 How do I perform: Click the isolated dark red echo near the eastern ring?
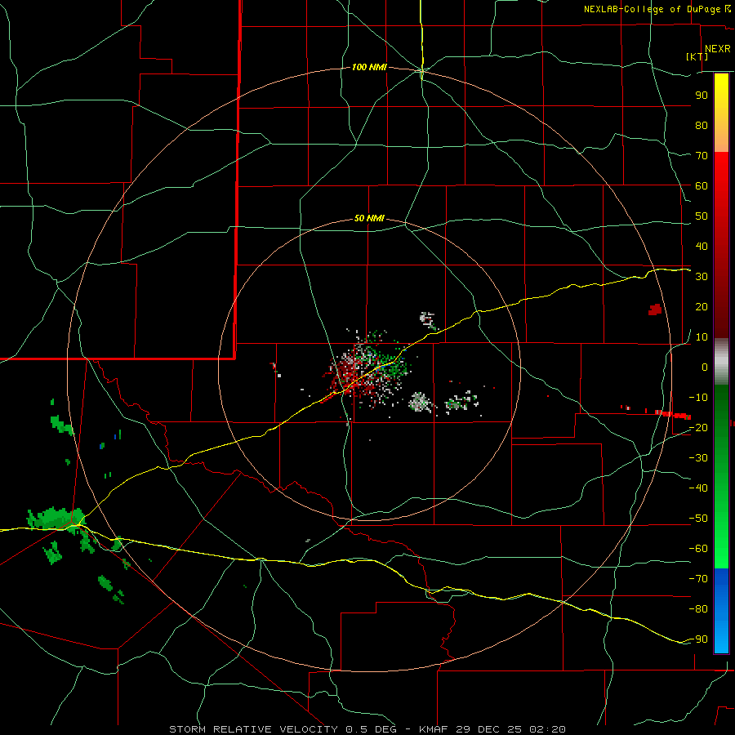tap(655, 310)
